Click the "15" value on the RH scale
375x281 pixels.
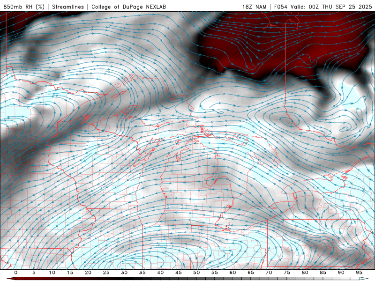tap(70, 273)
